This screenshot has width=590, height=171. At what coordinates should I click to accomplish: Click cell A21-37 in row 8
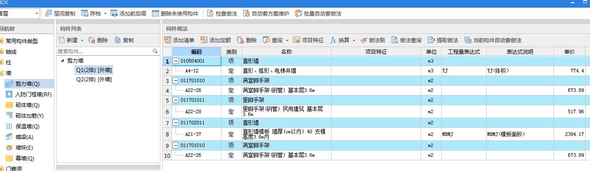click(x=197, y=134)
